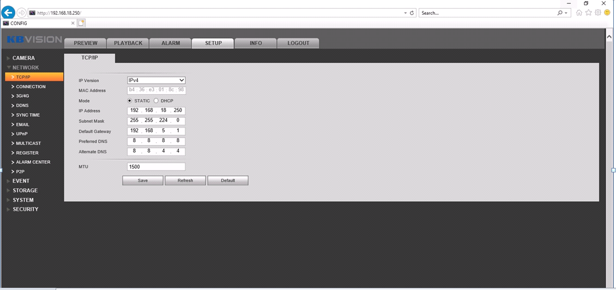Switch to the PLAYBACK tab
This screenshot has height=290, width=616.
point(128,43)
